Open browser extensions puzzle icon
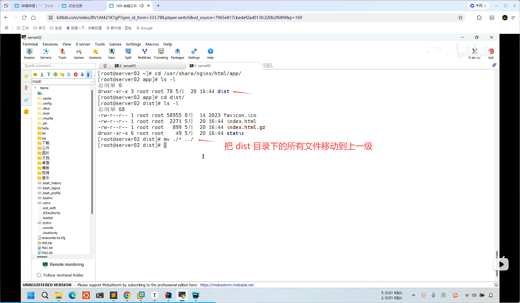 [479, 18]
